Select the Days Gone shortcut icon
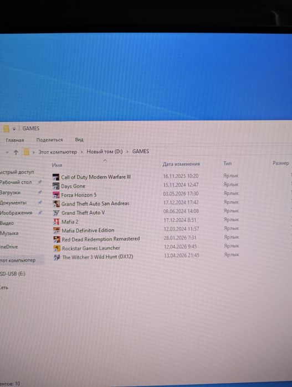The image size is (292, 387). (x=56, y=186)
